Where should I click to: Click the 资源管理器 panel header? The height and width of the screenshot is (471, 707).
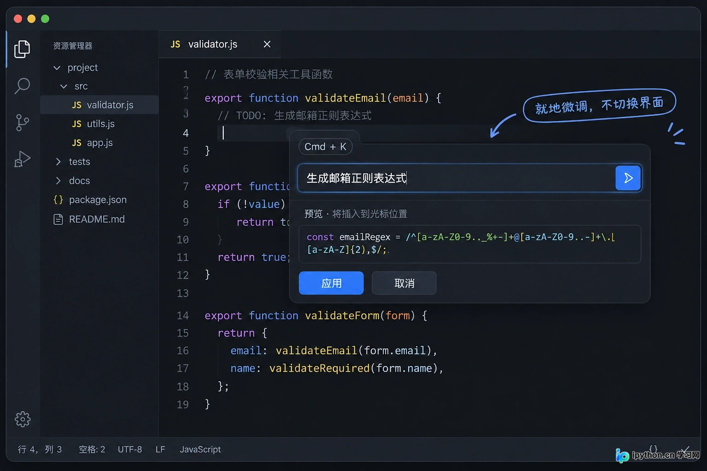click(x=73, y=46)
